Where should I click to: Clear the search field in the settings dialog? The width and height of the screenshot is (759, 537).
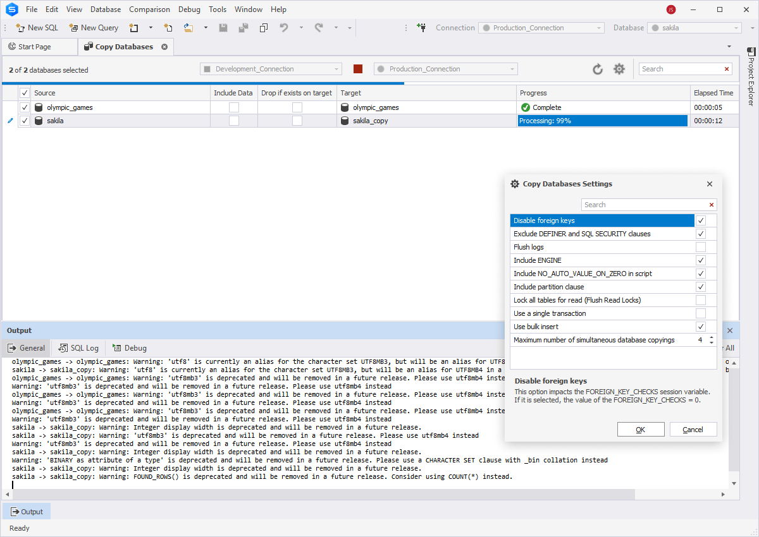(711, 204)
